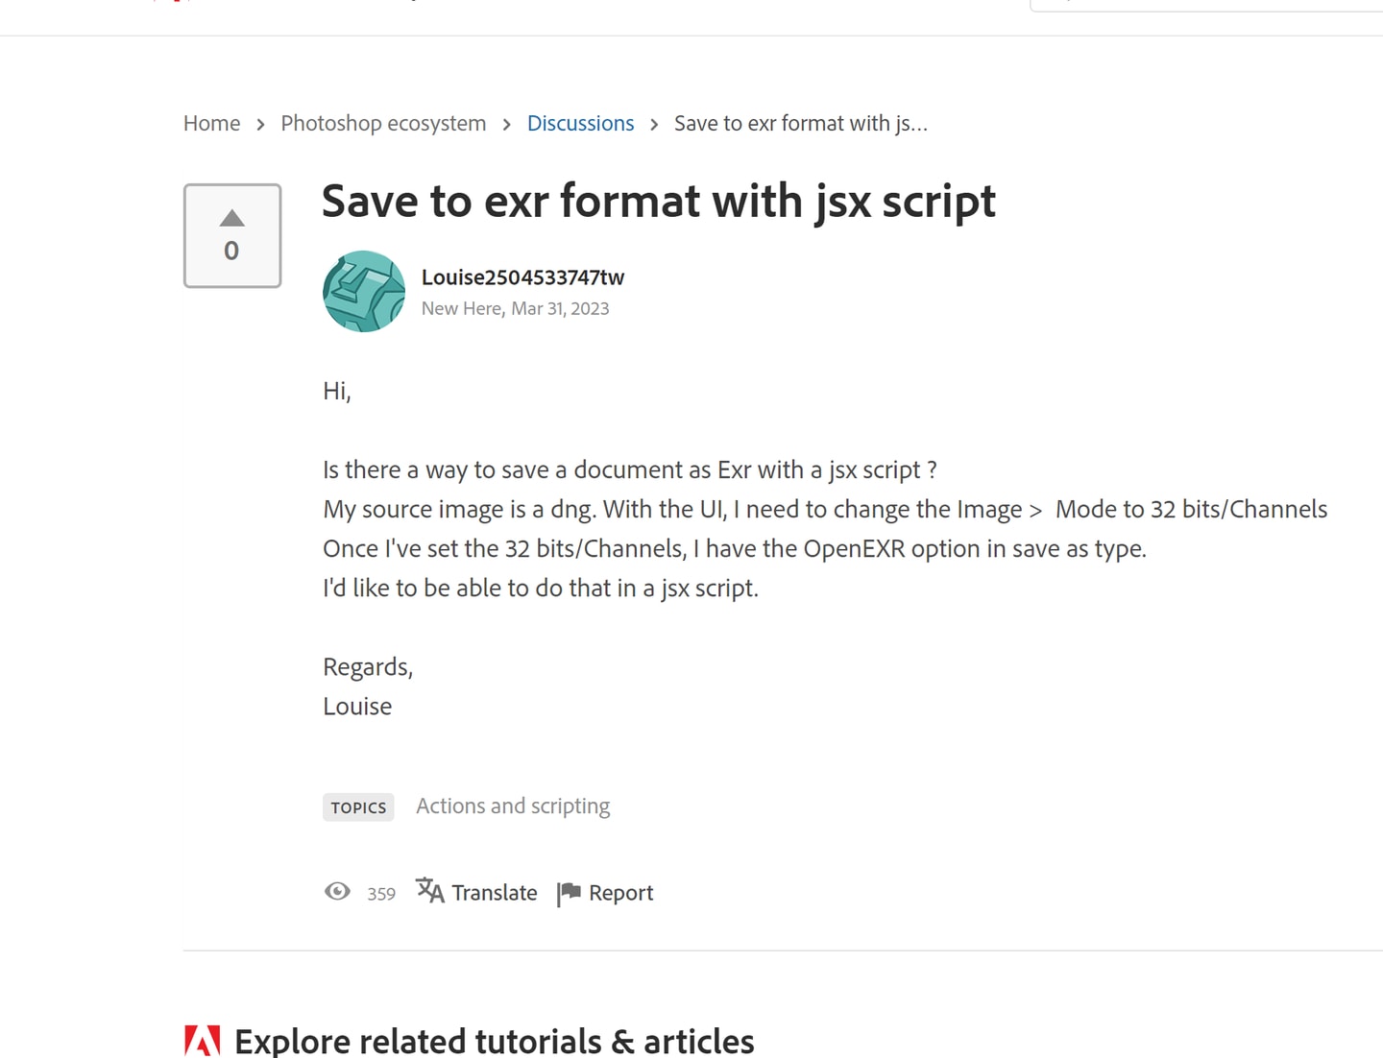Click the 359 view count
The height and width of the screenshot is (1058, 1383).
[x=381, y=894]
